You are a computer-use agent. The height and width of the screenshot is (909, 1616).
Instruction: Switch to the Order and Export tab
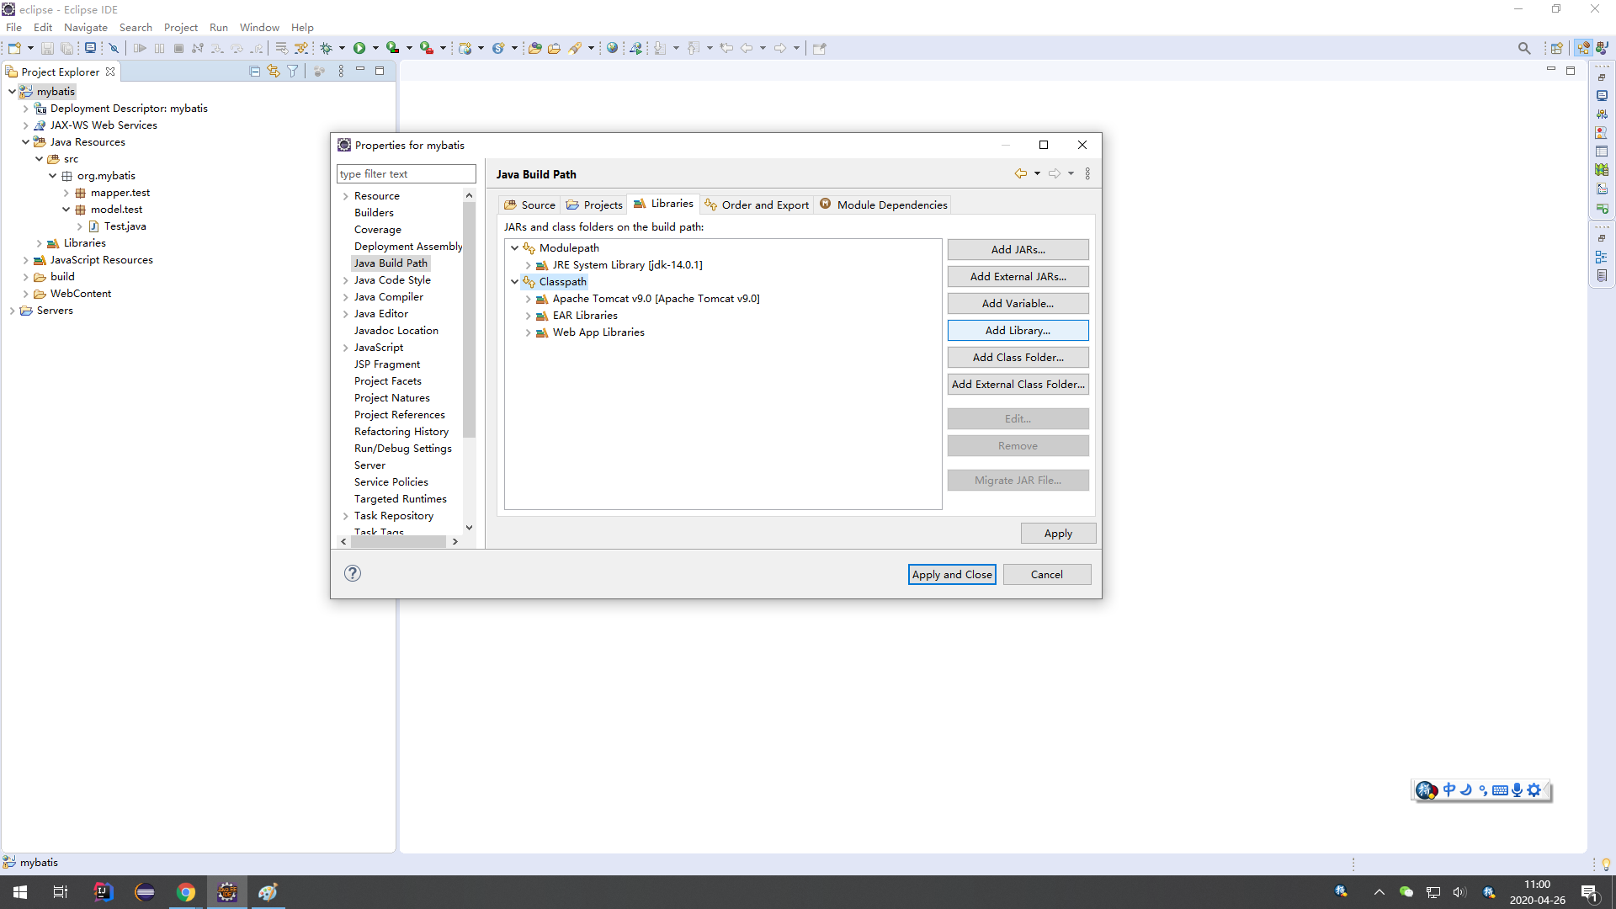point(757,205)
